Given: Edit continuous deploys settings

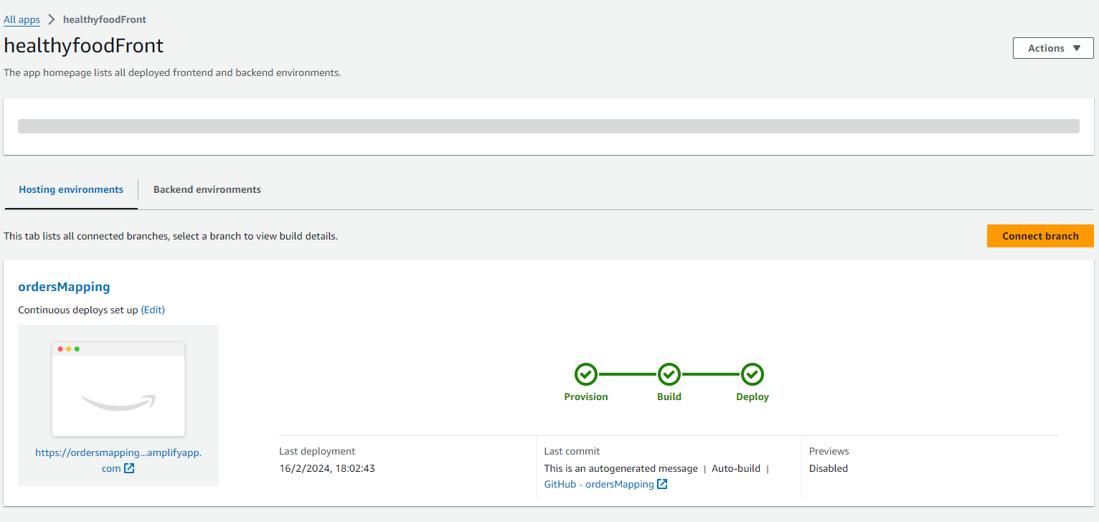Looking at the screenshot, I should (153, 310).
